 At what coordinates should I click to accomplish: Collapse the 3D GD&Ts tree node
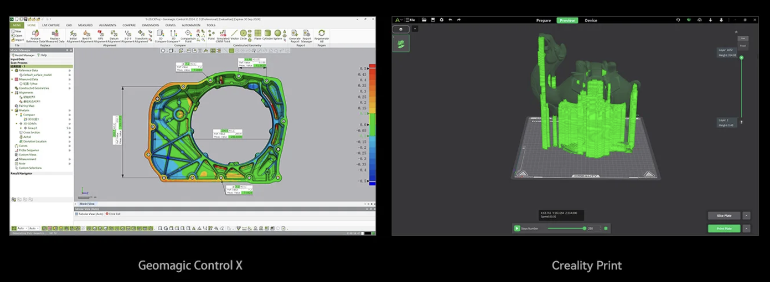(17, 123)
